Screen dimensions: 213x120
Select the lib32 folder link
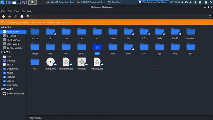tap(144, 32)
